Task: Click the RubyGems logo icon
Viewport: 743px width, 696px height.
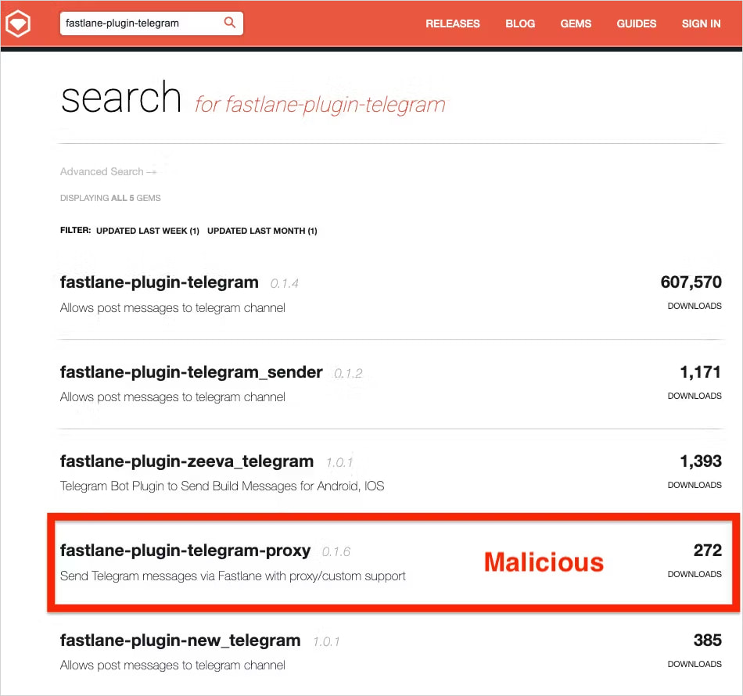Action: (x=17, y=23)
